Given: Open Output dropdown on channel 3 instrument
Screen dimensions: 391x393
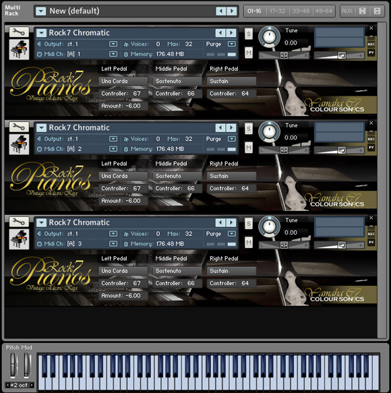Looking at the screenshot, I should (113, 234).
